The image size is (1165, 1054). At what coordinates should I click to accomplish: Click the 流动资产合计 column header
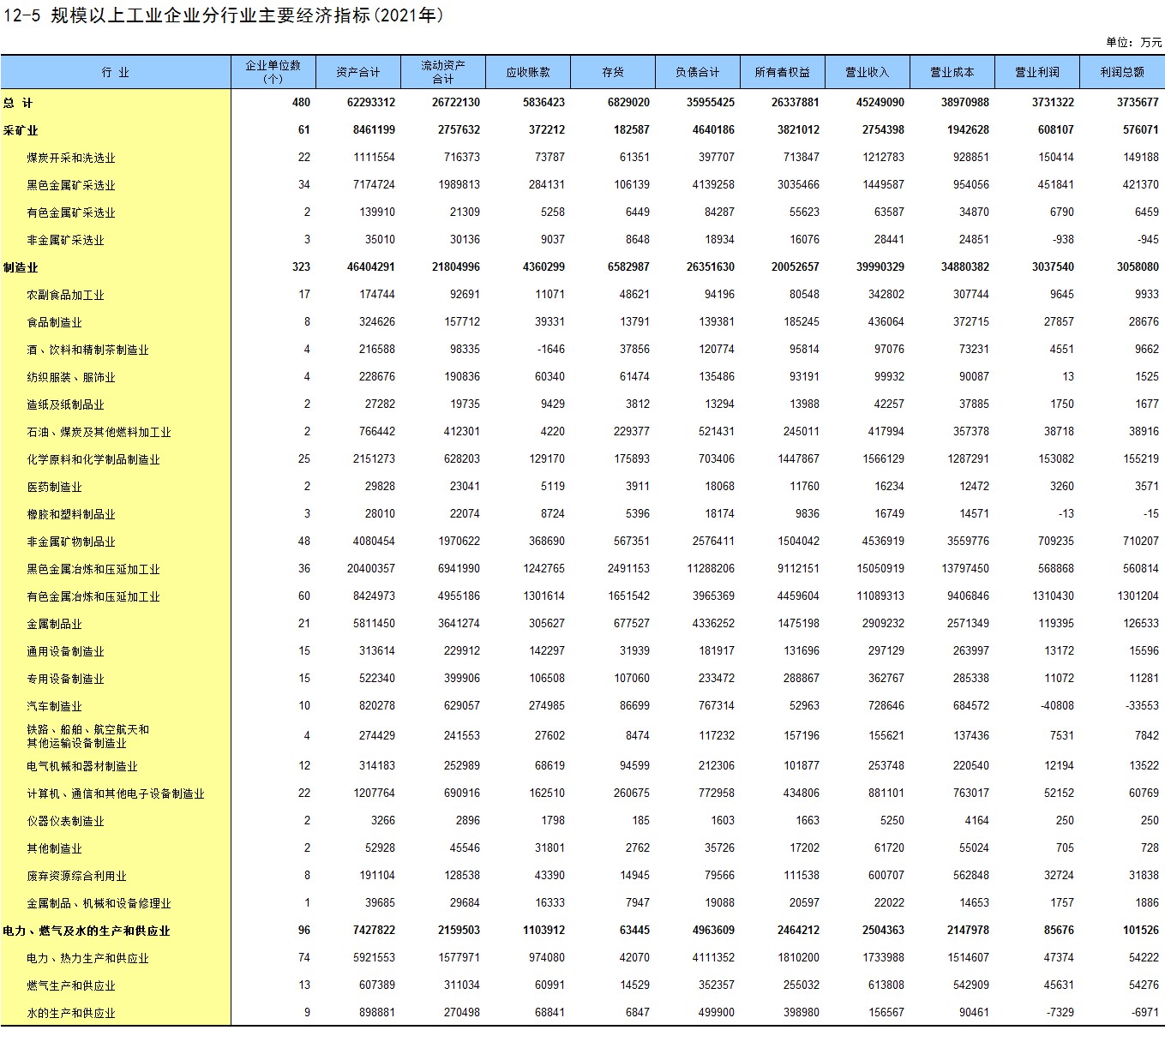(442, 72)
